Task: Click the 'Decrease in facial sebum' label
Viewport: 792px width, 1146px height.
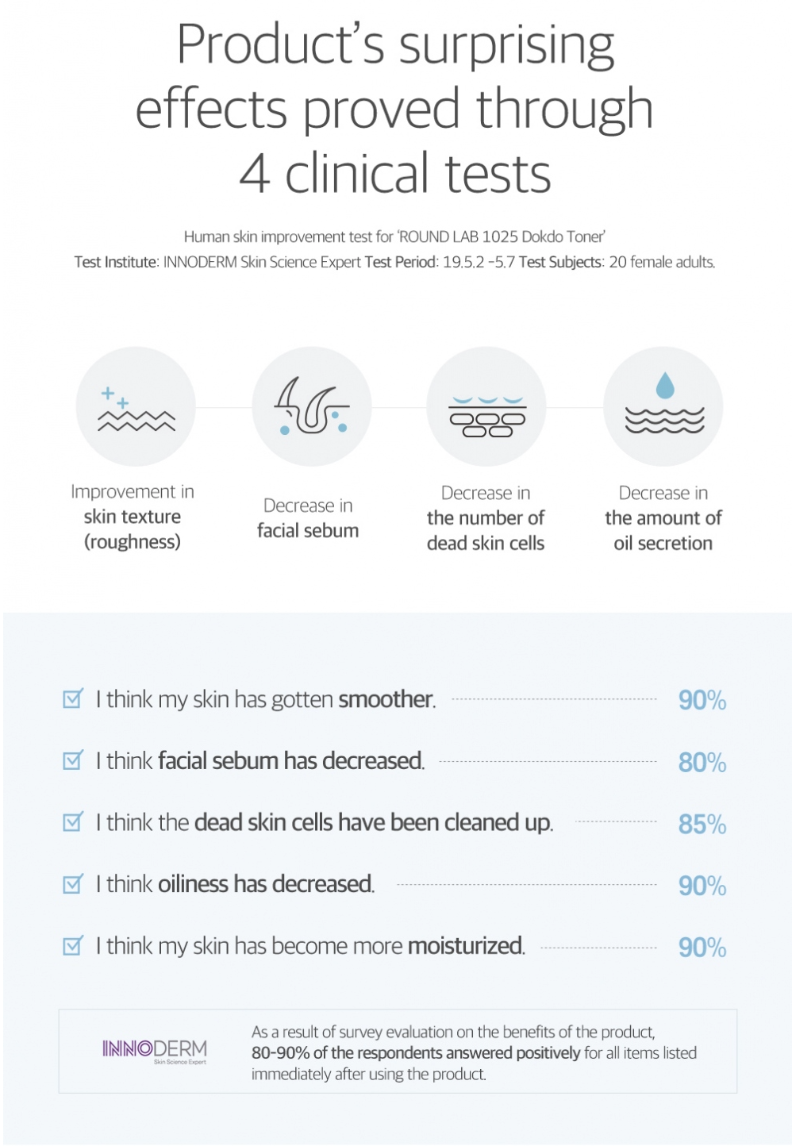Action: [308, 518]
